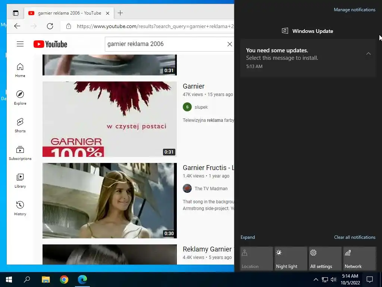Viewport: 382px width, 287px height.
Task: Open the volume tray icon
Action: (x=334, y=280)
